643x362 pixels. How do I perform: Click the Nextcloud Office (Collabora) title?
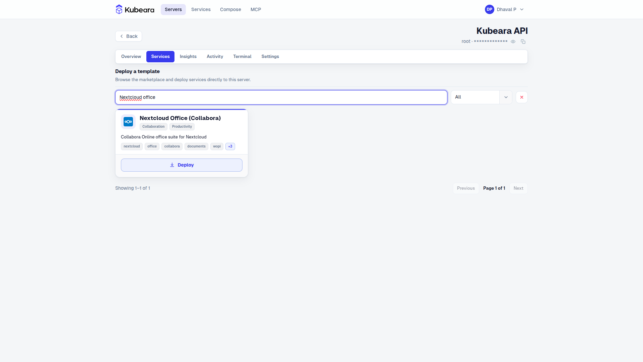pyautogui.click(x=180, y=118)
